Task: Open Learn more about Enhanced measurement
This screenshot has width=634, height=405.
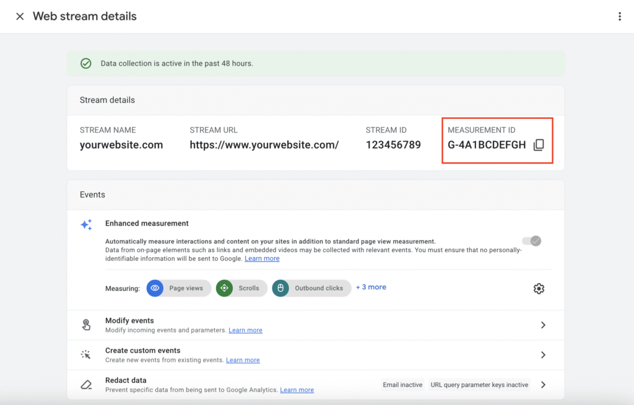Action: pos(262,258)
